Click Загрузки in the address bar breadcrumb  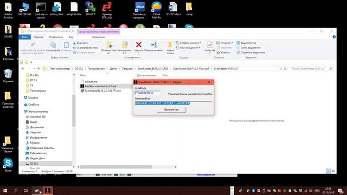(127, 69)
